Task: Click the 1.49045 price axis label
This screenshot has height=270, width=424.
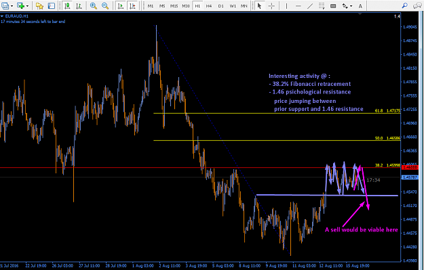Action: [410, 27]
